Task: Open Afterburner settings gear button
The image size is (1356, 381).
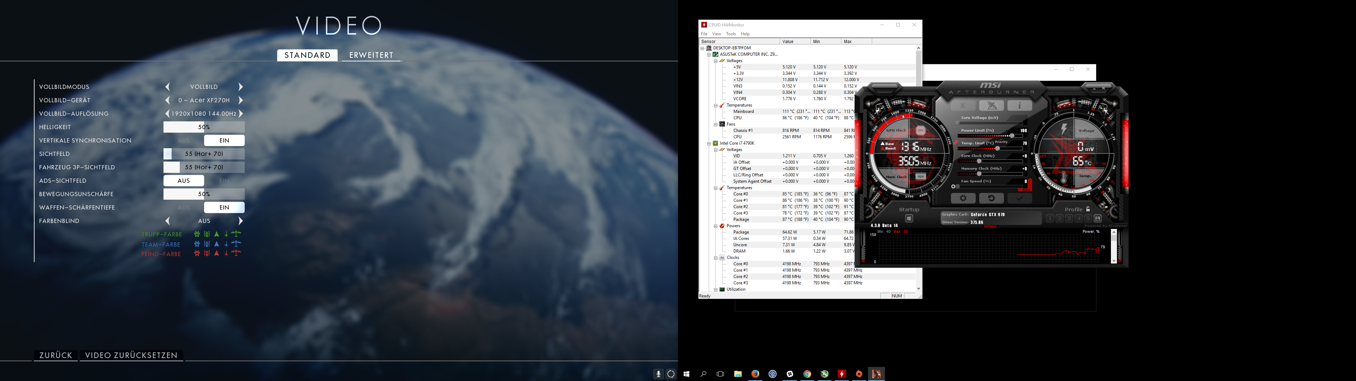Action: pos(963,198)
